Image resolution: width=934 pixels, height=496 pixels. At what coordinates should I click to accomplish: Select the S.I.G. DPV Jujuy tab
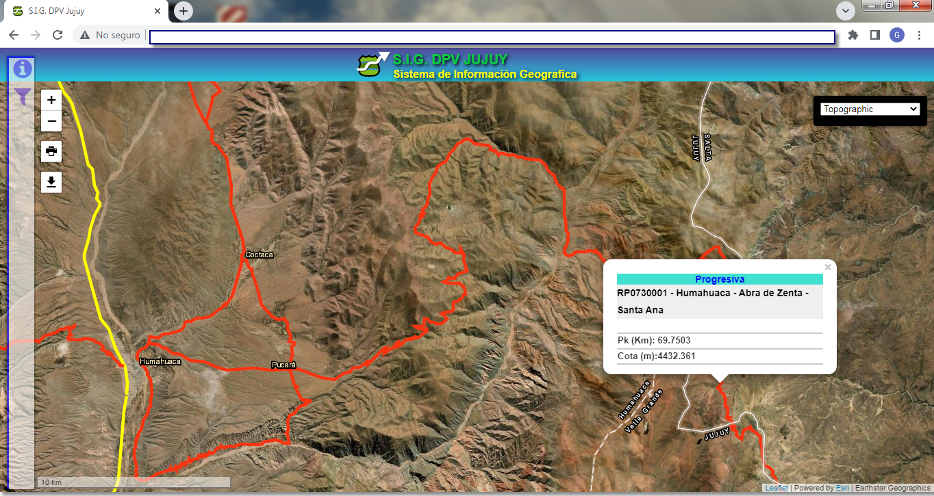(82, 12)
